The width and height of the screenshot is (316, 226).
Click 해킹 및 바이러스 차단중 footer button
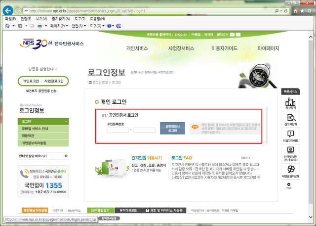pos(164,211)
